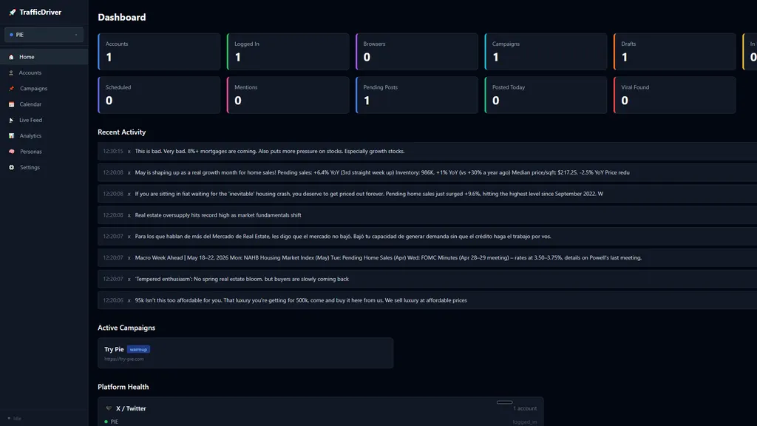
Task: Click the Dashboard page title
Action: (x=122, y=18)
